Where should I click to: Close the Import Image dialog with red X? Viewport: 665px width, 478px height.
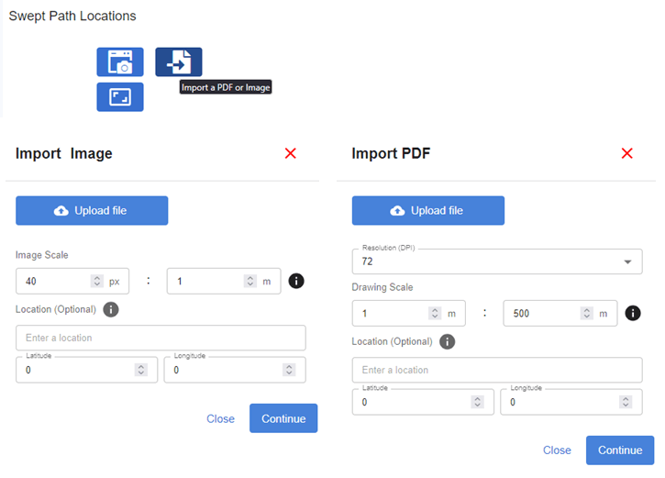click(x=291, y=153)
